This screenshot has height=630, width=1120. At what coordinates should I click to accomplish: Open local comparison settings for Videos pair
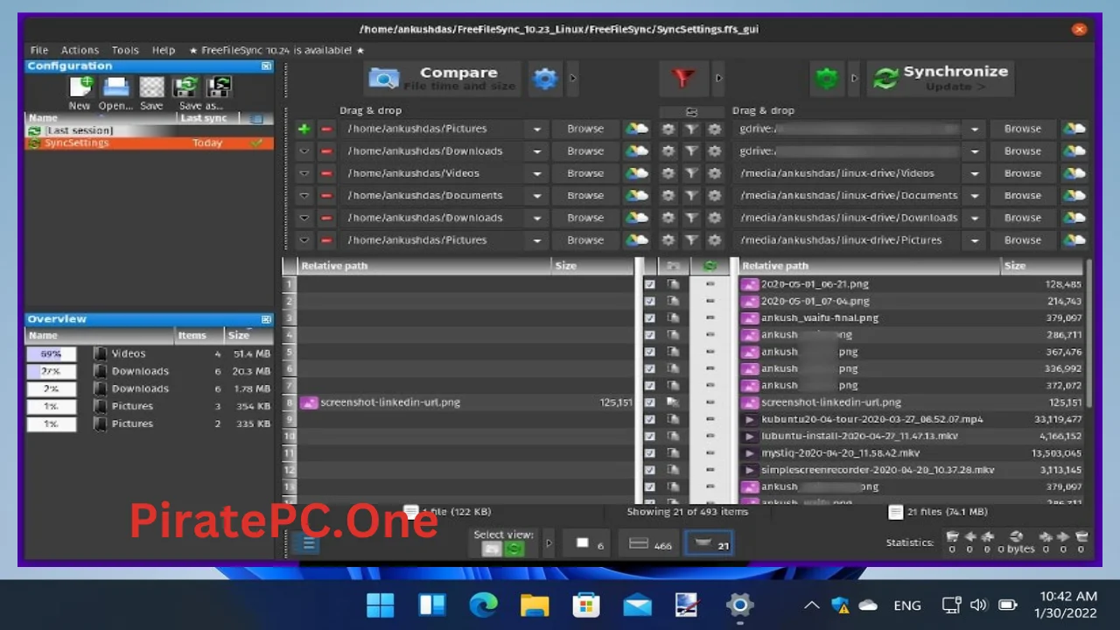coord(668,173)
